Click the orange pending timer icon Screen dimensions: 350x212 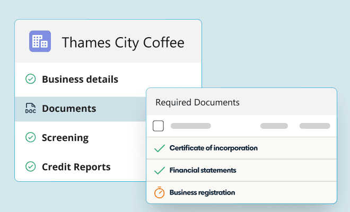tap(159, 193)
